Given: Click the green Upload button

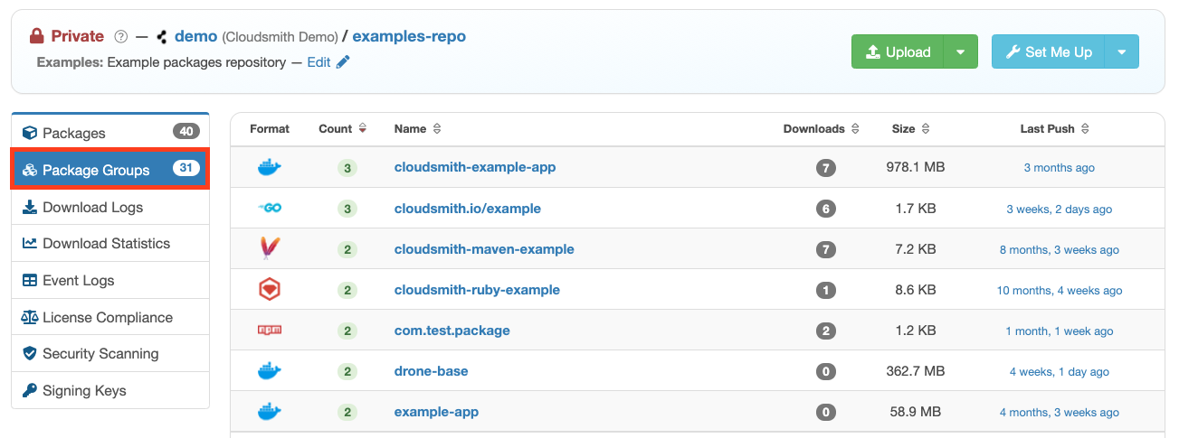Looking at the screenshot, I should (x=898, y=52).
